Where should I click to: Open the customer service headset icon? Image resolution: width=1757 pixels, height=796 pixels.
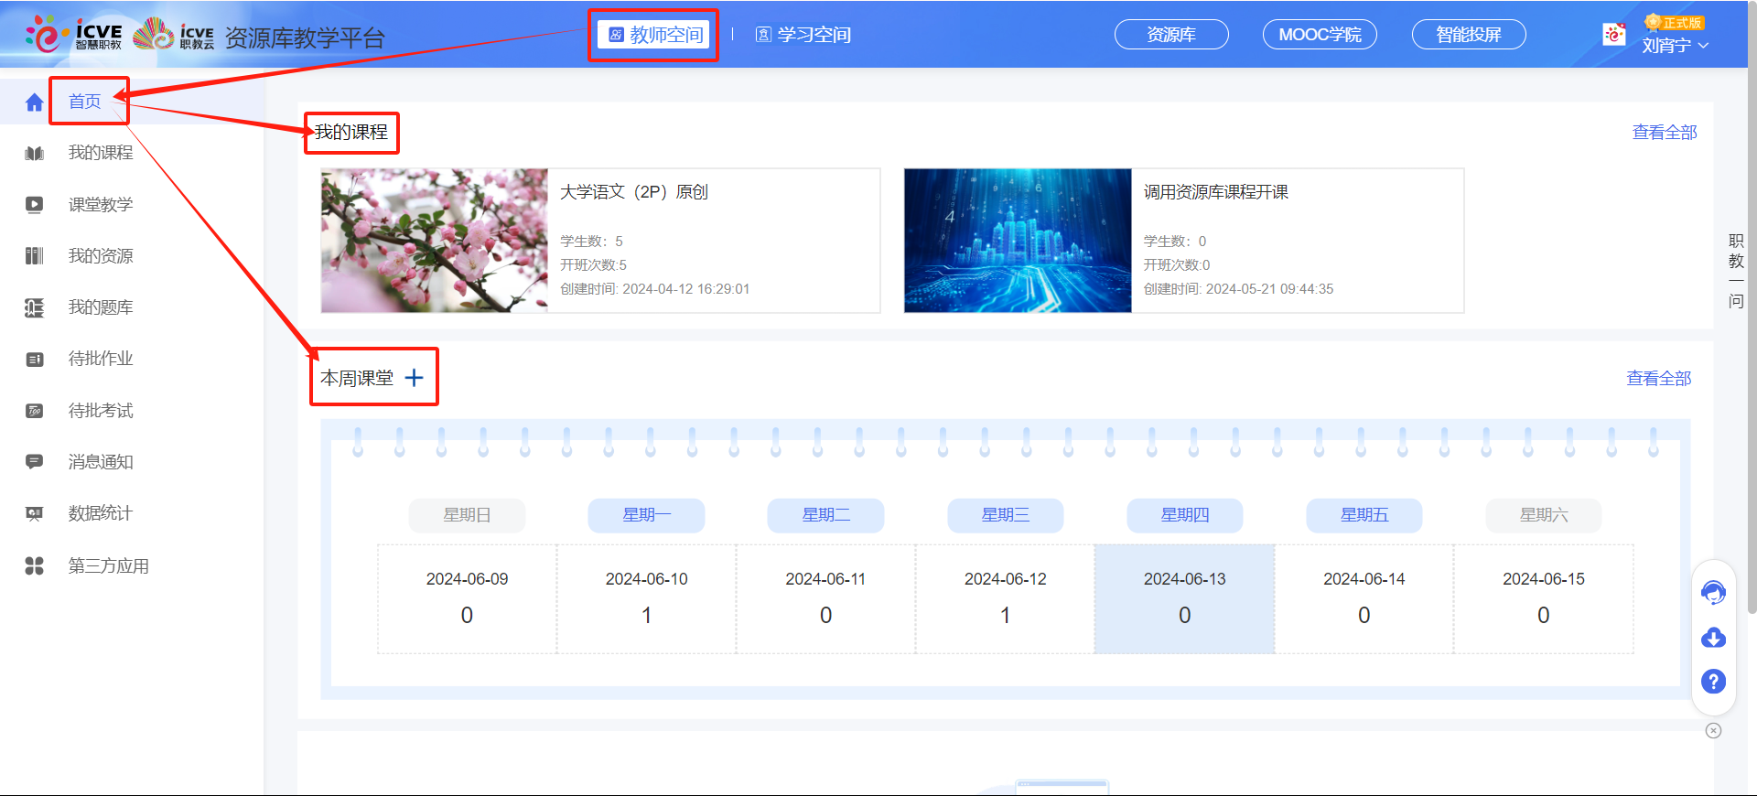click(1713, 593)
